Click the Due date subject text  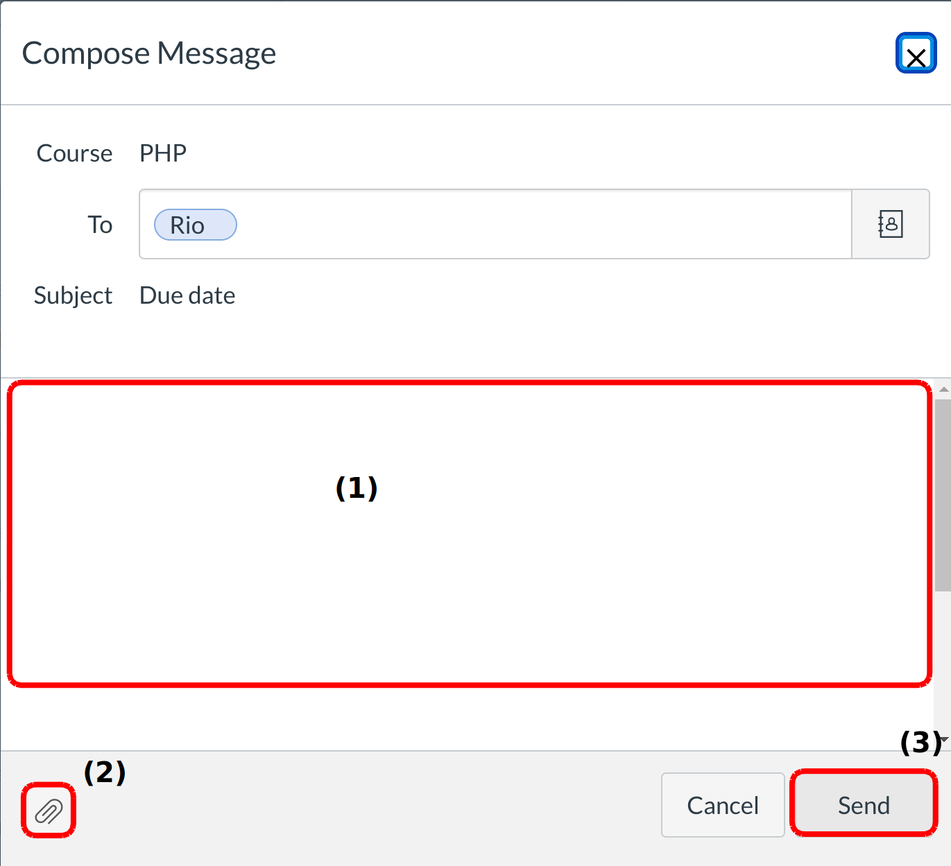[x=187, y=295]
